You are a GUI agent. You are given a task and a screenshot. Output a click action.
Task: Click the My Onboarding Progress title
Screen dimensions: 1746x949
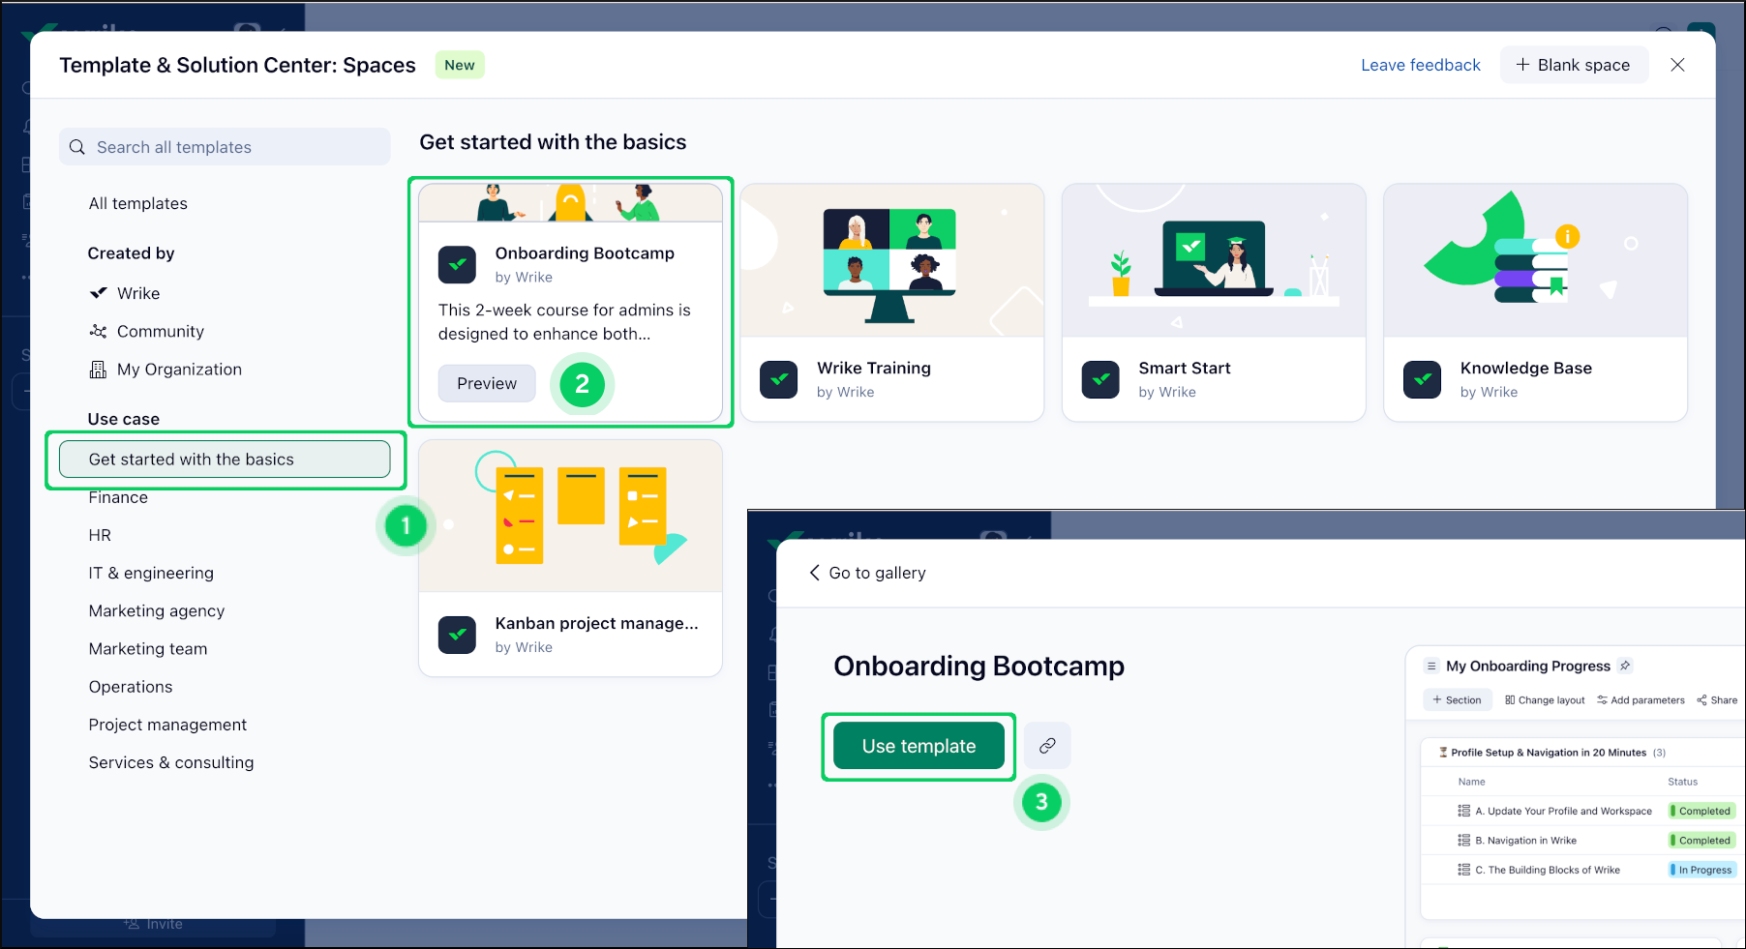pyautogui.click(x=1528, y=667)
